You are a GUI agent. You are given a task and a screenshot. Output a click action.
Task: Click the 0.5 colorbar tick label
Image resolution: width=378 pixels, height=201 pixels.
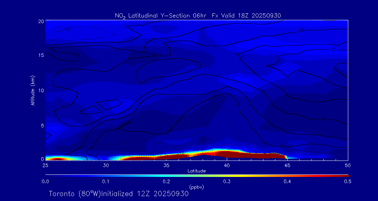pyautogui.click(x=348, y=181)
